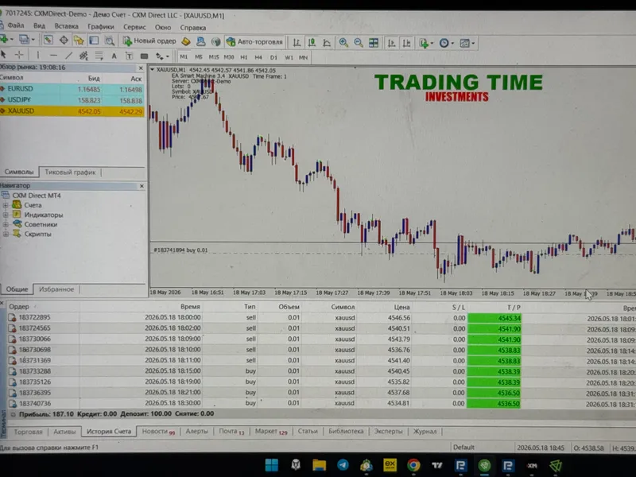Switch to the H1 timeframe
The image size is (636, 477).
pos(244,57)
